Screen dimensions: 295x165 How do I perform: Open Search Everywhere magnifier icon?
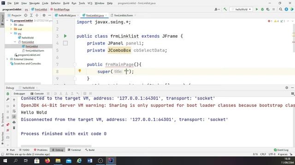[281, 9]
